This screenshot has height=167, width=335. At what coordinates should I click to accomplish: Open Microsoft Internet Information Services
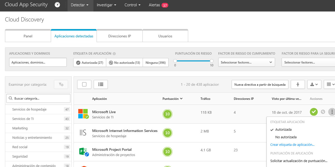tap(125, 131)
